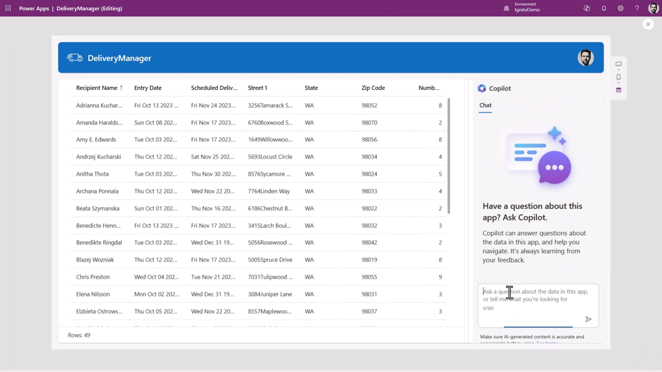This screenshot has height=372, width=662.
Task: Sort by Street 1 column
Action: click(x=257, y=88)
